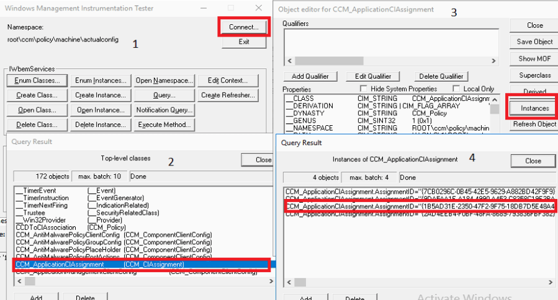Close the Top-level classes query result

(257, 160)
